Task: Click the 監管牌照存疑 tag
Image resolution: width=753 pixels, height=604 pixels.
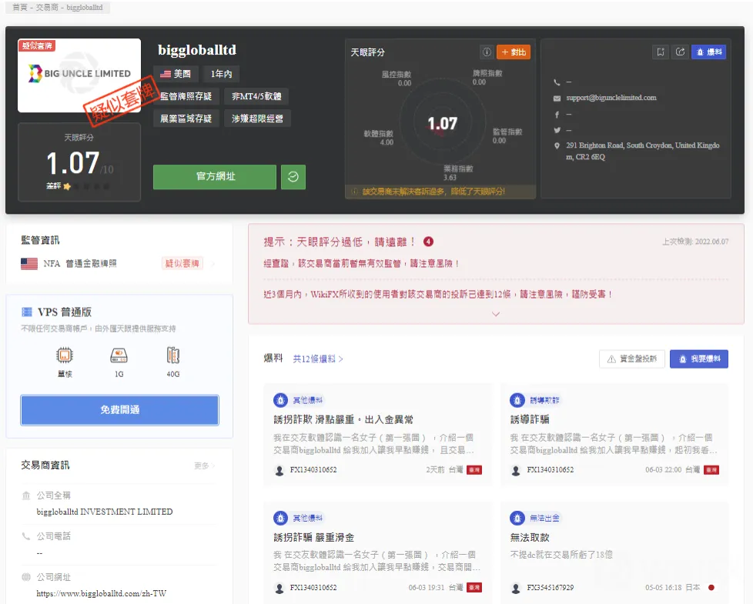Action: point(186,96)
